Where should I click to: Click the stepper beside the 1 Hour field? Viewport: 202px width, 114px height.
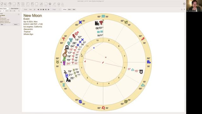[60, 9]
